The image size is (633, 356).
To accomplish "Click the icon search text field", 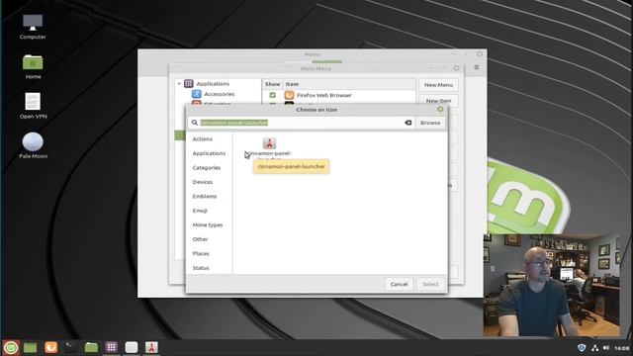I will 301,123.
